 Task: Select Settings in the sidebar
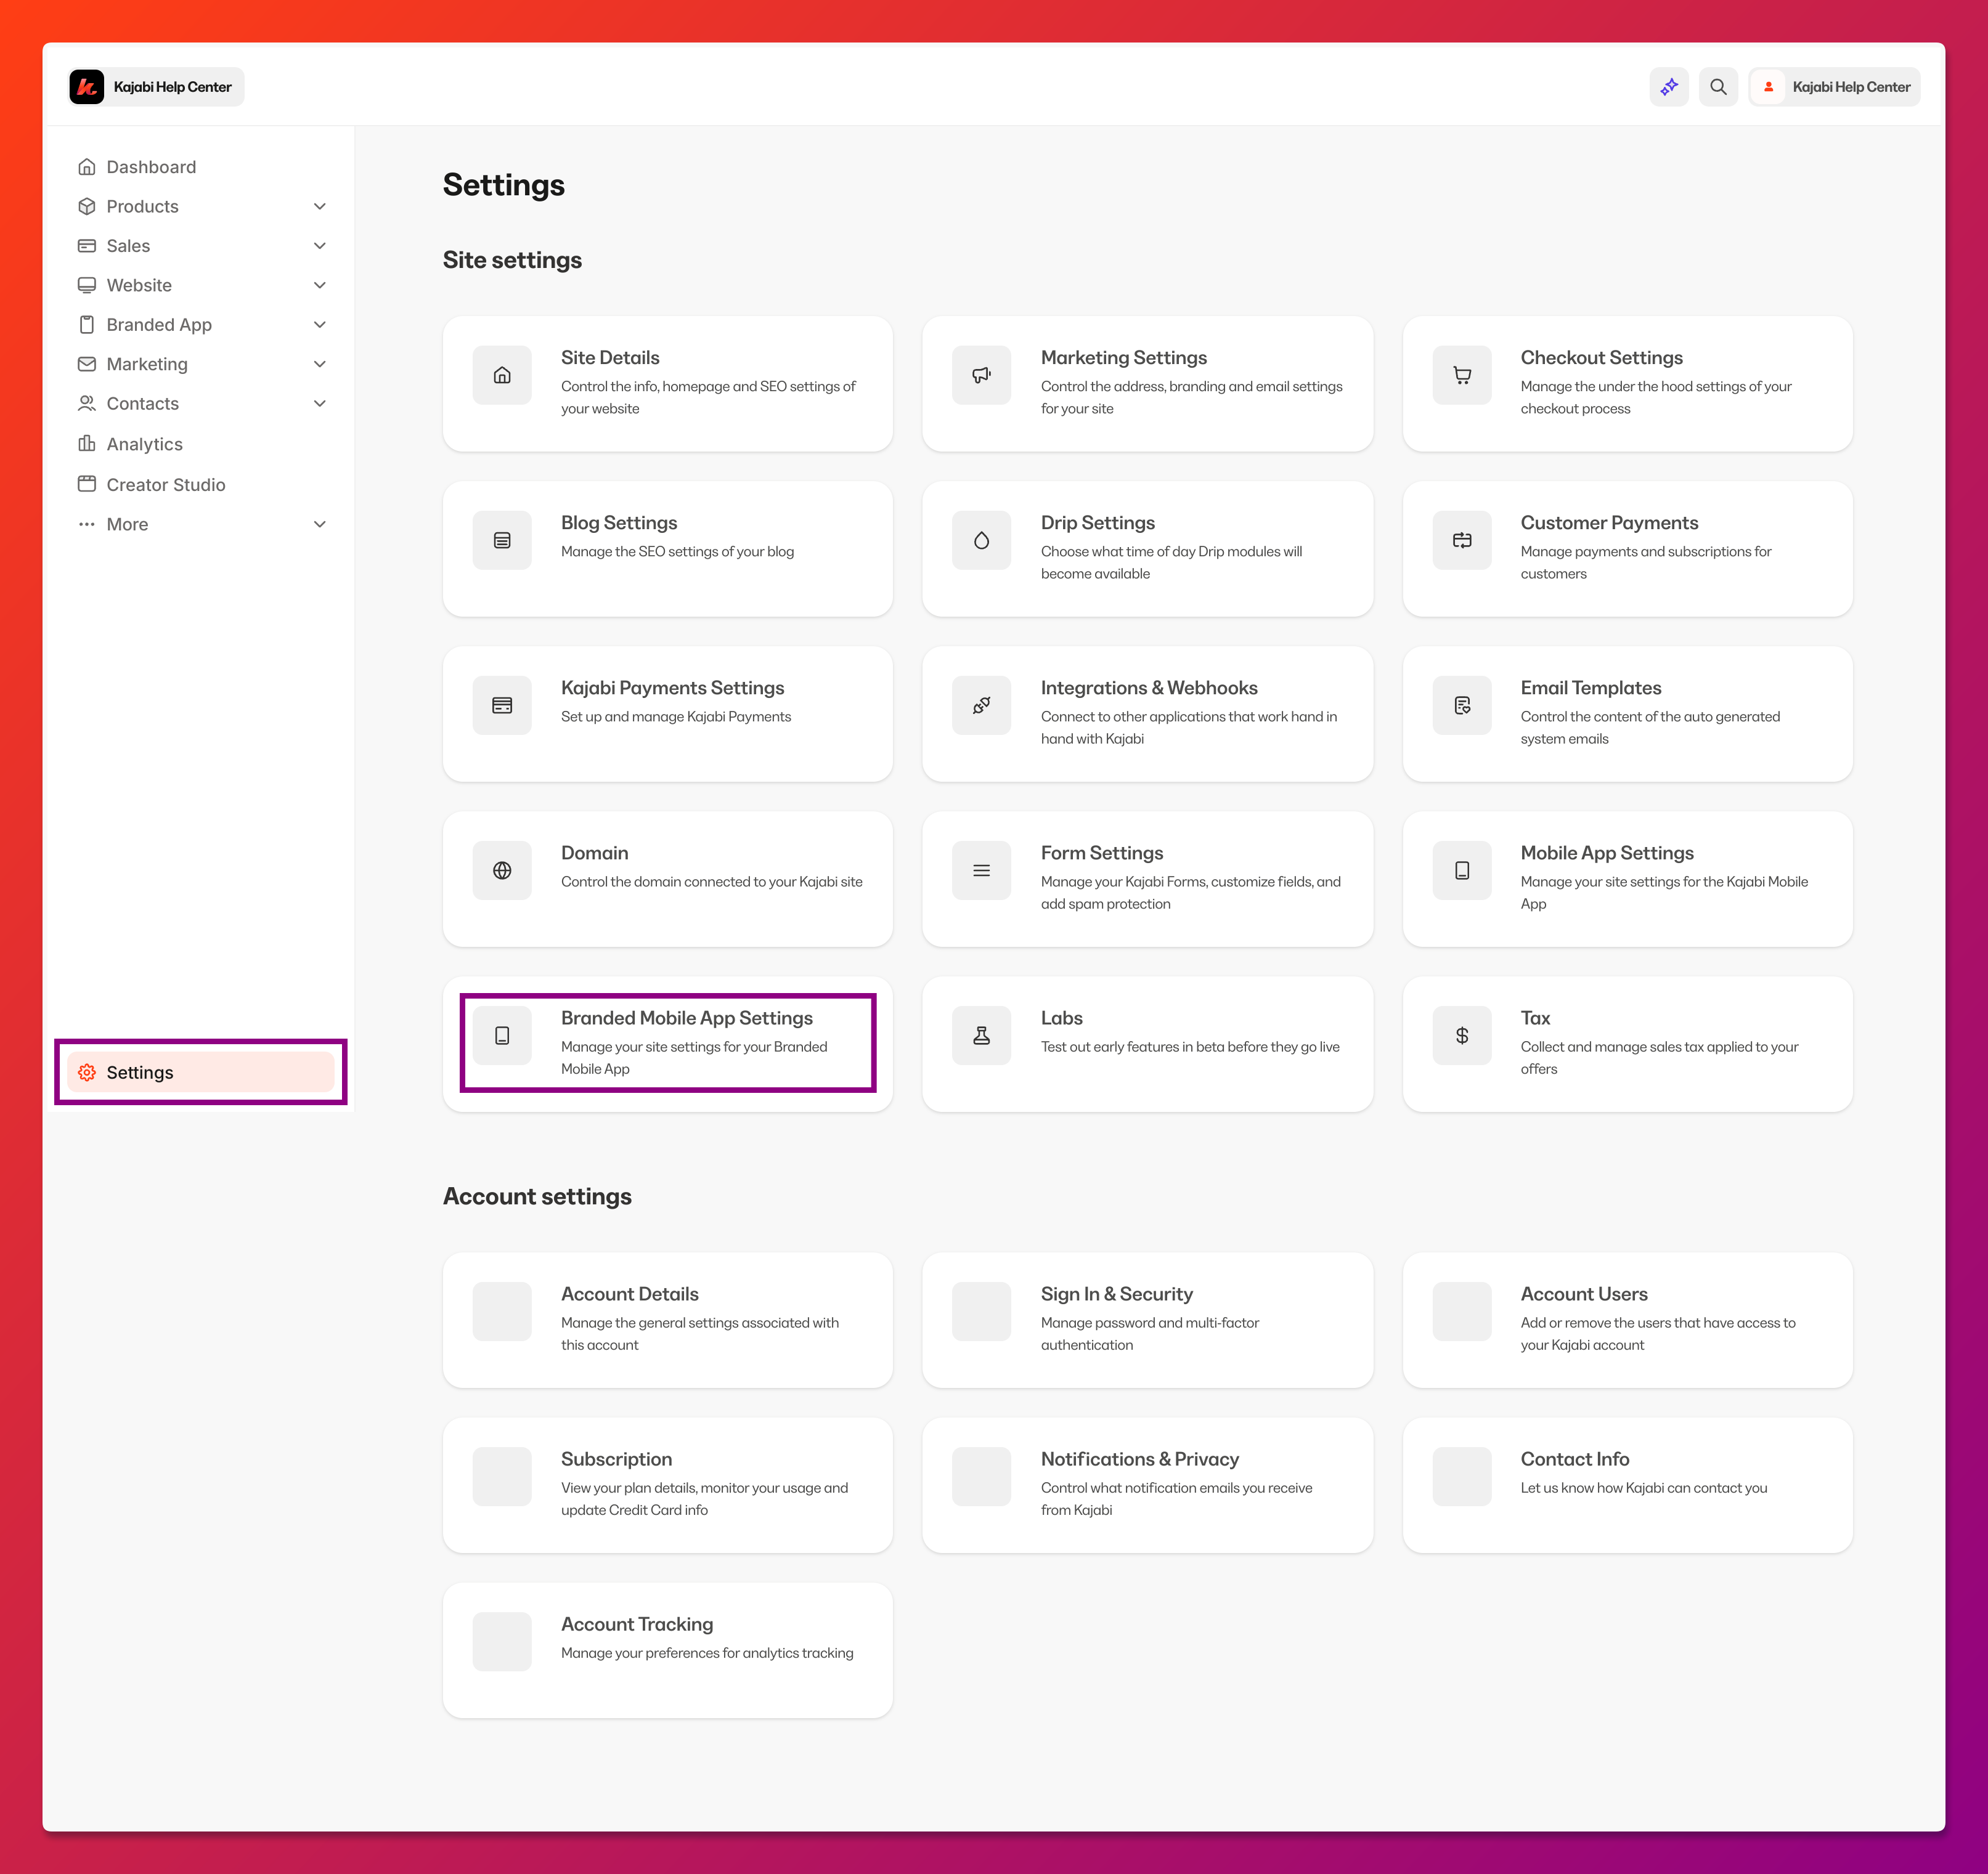click(200, 1073)
